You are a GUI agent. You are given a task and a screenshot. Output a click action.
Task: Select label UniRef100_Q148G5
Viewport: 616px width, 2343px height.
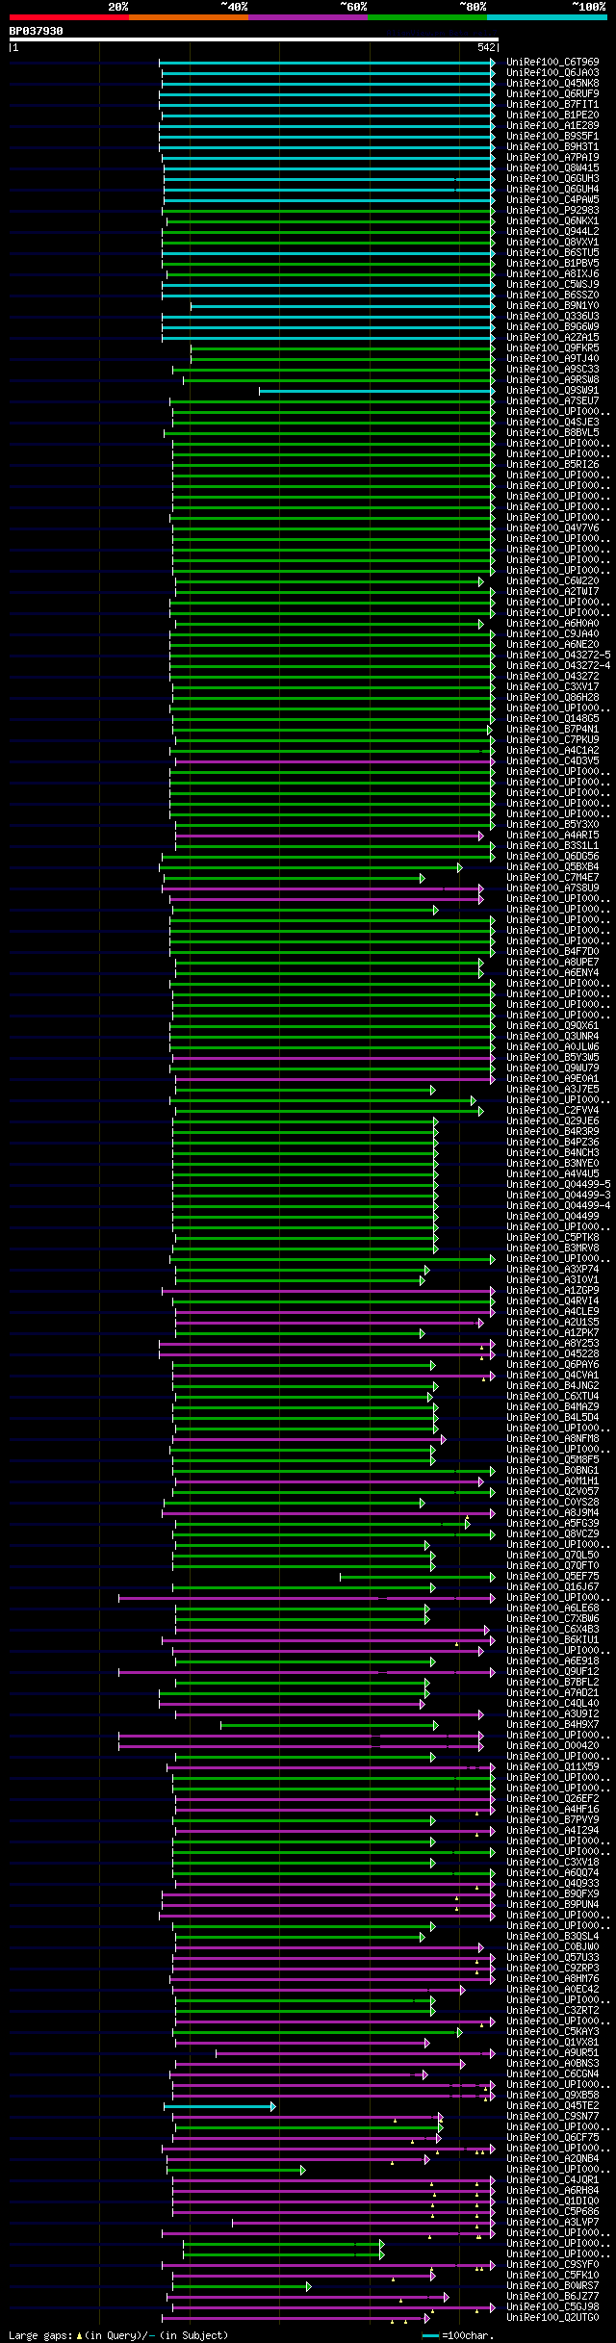(x=552, y=719)
